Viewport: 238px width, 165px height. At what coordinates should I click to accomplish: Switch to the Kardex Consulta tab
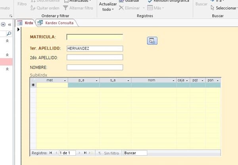(x=56, y=23)
